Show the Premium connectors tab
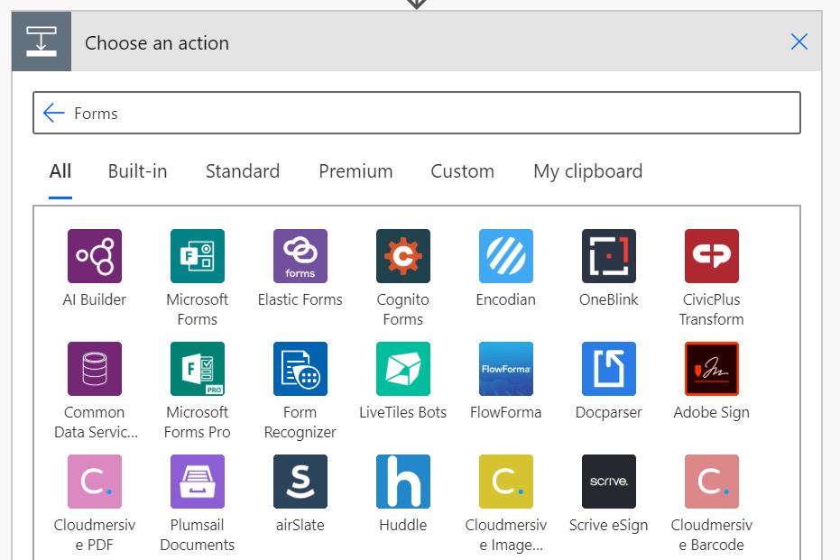The height and width of the screenshot is (560, 840). click(355, 171)
